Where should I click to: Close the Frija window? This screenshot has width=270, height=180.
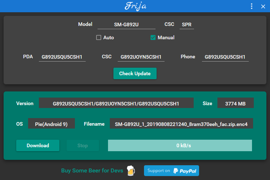(263, 6)
